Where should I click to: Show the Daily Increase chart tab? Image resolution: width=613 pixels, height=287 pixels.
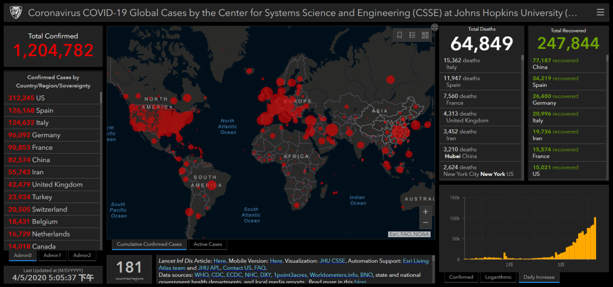pos(539,277)
